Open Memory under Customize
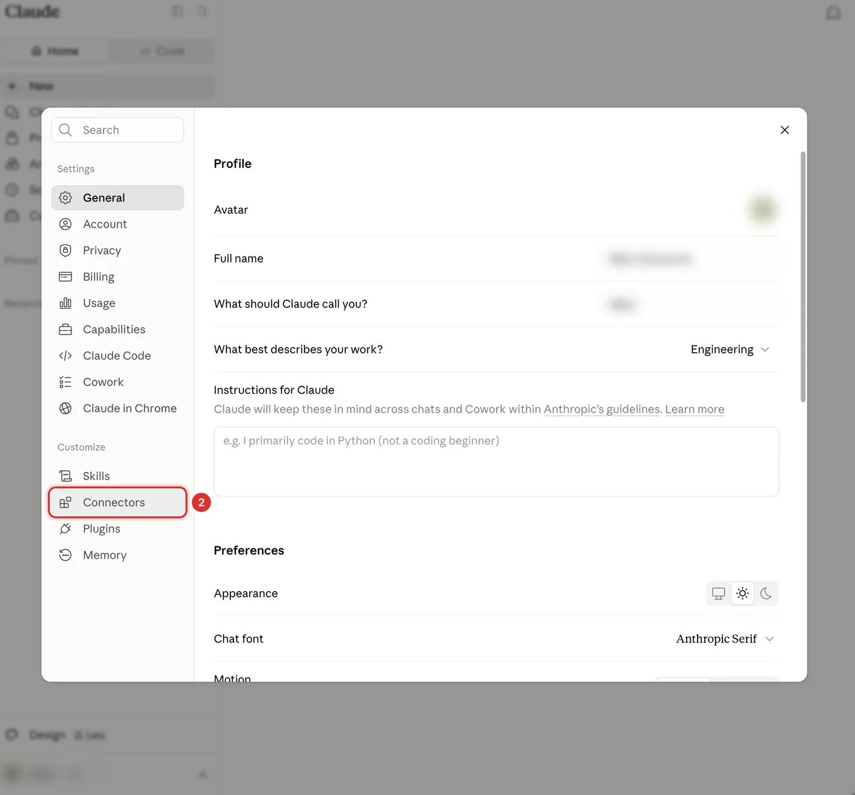 pos(118,555)
